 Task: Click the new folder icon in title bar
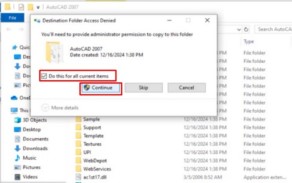pyautogui.click(x=30, y=7)
